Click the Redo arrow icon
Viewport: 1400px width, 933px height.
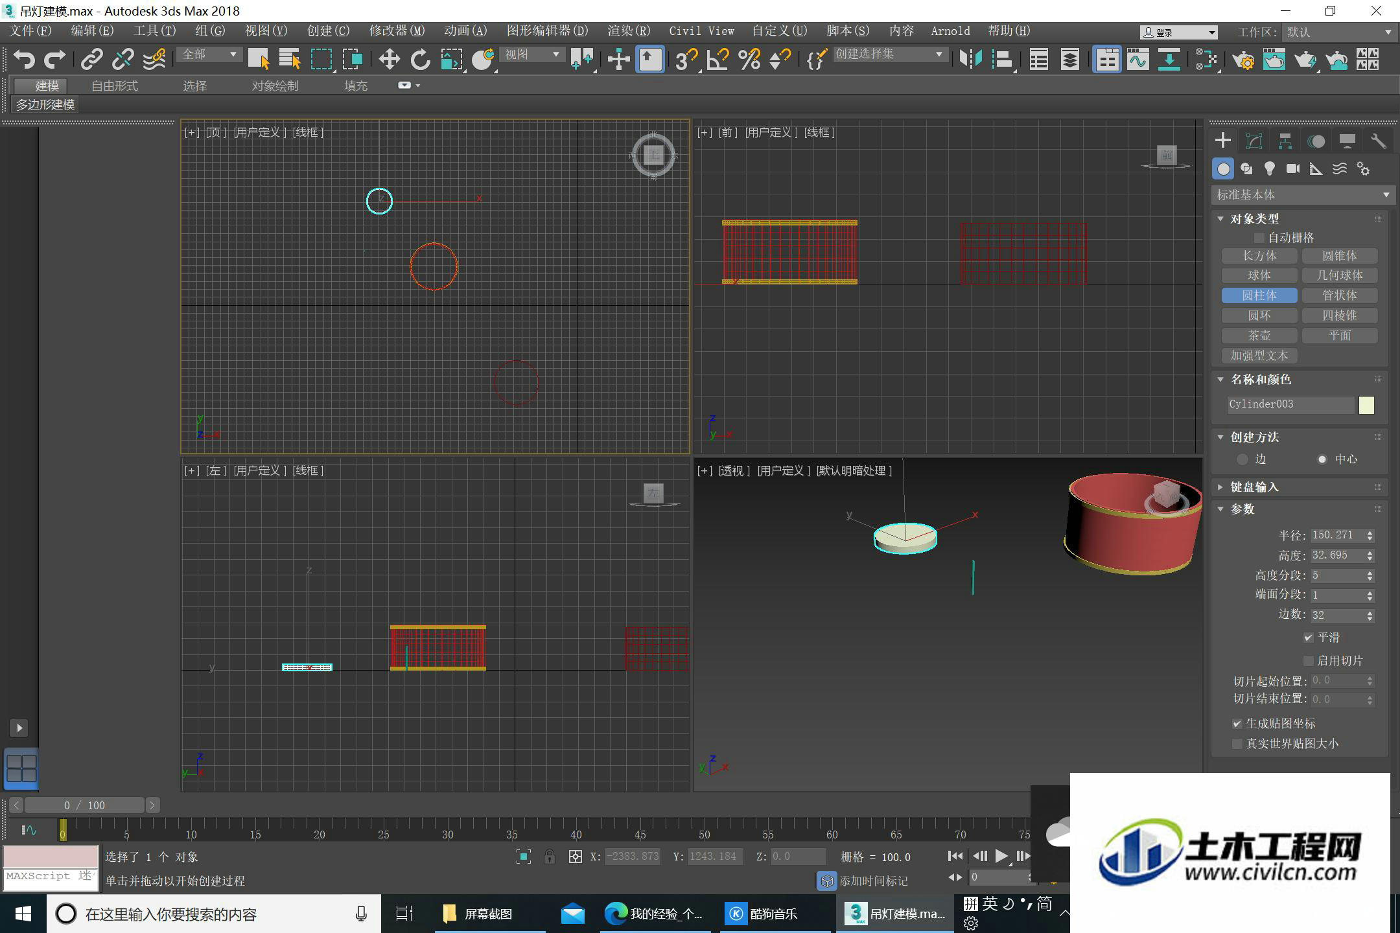[55, 59]
